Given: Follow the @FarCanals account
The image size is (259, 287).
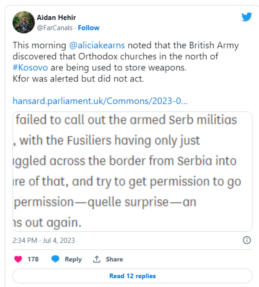Looking at the screenshot, I should [89, 28].
